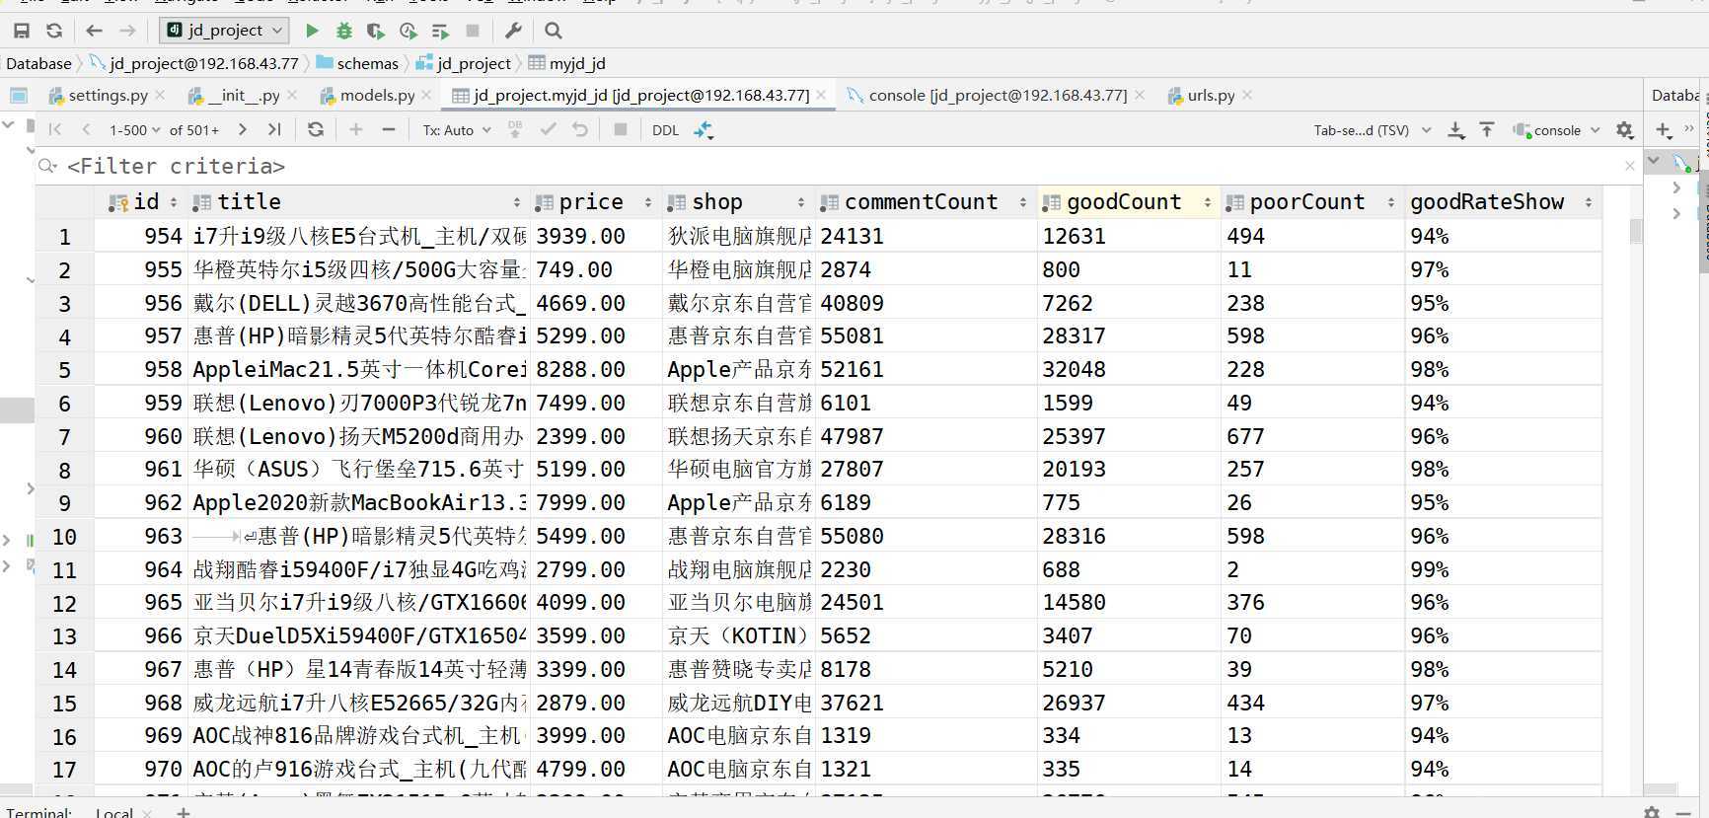Open the Tab-se...d (TSV) extractor dropdown
This screenshot has width=1709, height=818.
click(x=1373, y=130)
